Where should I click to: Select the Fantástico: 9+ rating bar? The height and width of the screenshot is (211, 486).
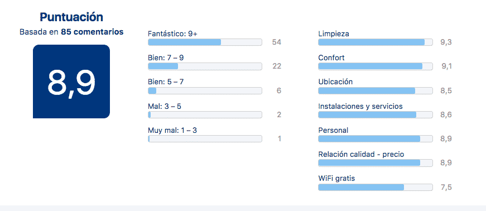pyautogui.click(x=205, y=42)
